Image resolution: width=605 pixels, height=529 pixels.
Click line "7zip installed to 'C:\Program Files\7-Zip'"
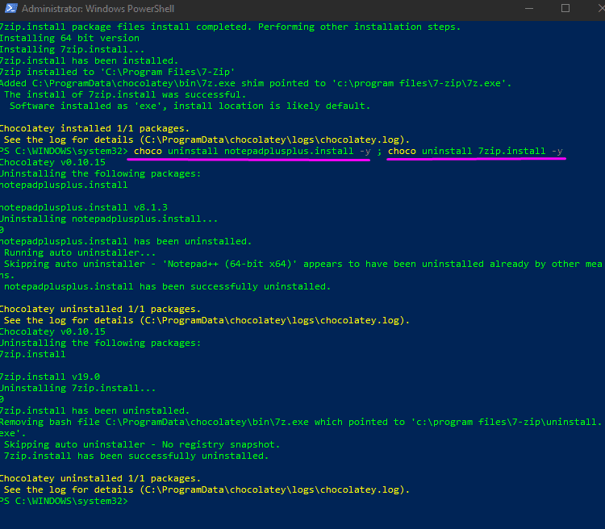click(x=117, y=72)
